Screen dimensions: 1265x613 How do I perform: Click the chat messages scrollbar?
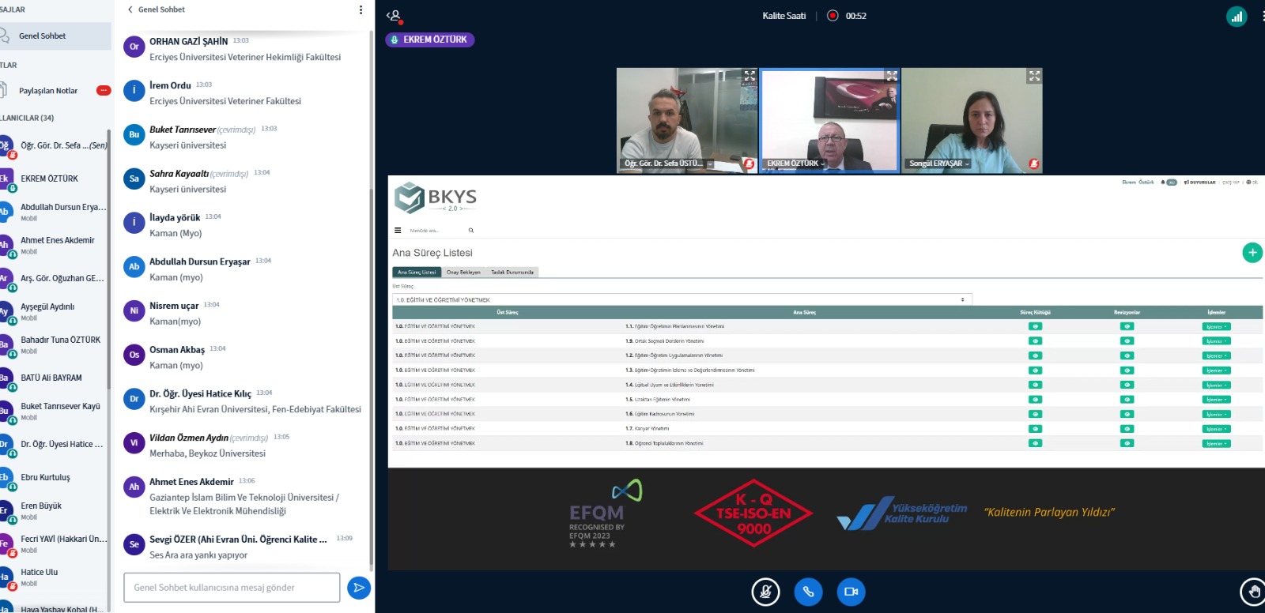[x=371, y=237]
